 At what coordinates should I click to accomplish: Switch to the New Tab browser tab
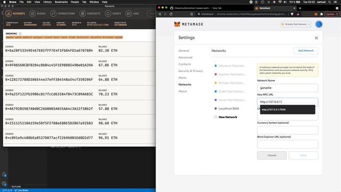tap(217, 8)
